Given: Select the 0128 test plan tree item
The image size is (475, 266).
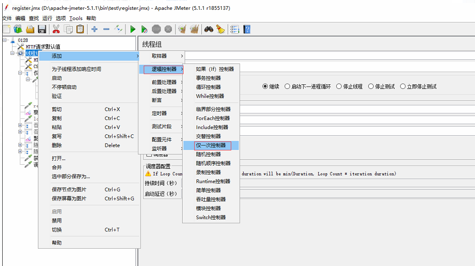Looking at the screenshot, I should coord(23,40).
